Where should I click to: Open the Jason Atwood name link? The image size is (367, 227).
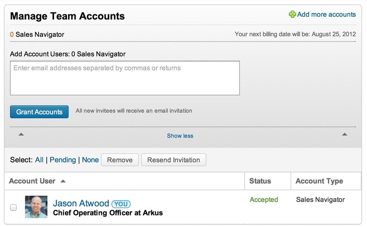(x=81, y=203)
